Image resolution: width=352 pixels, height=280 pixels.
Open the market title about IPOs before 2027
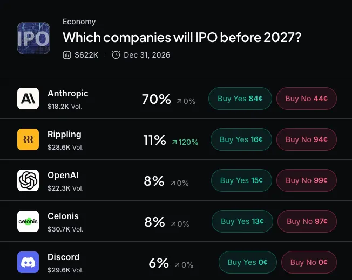tap(182, 37)
